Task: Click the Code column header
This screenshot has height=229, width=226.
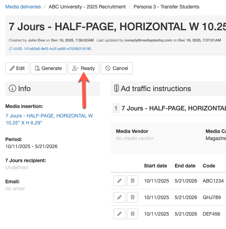Action: pos(209,166)
